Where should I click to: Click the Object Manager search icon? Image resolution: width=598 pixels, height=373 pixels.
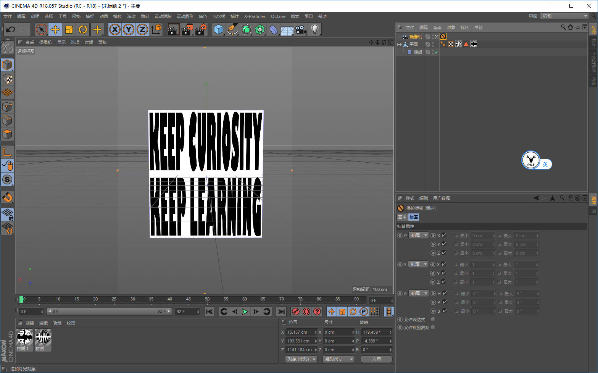[x=563, y=27]
